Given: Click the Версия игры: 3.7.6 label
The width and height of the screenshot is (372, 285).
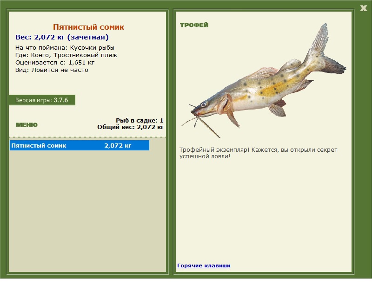Looking at the screenshot, I should tap(42, 100).
